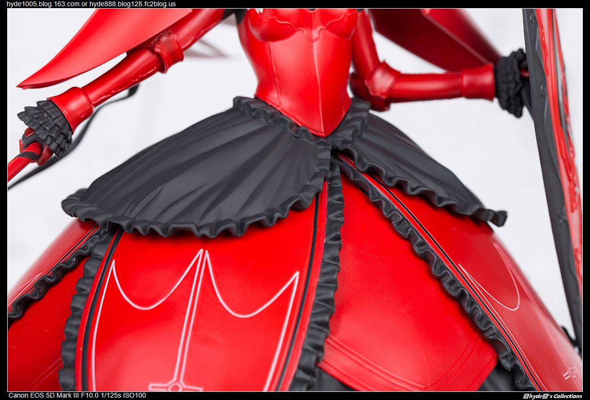The width and height of the screenshot is (590, 400).
Task: Click the red figure photo
Action: point(295,200)
